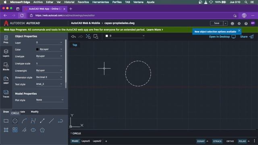Select the Polygon draw tool
This screenshot has height=145, width=258.
(42, 130)
